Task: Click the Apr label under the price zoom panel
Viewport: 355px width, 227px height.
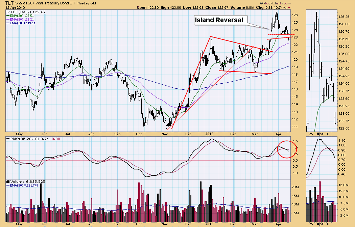Action: [x=320, y=134]
